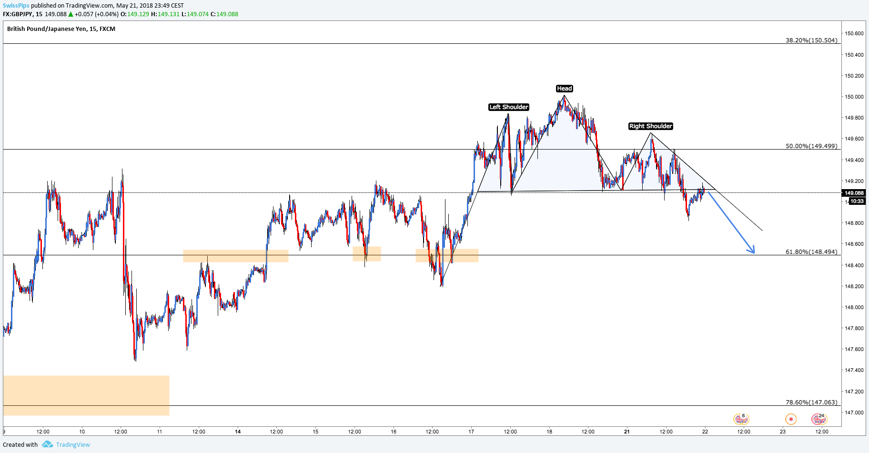Screen dimensions: 869x453
Task: Click the date 21 on the time axis
Action: (627, 432)
